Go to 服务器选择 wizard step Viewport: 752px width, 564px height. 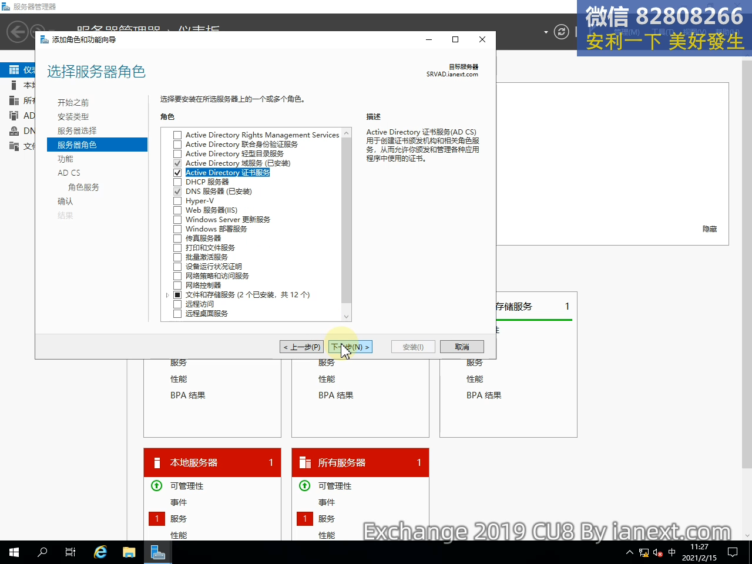77,131
